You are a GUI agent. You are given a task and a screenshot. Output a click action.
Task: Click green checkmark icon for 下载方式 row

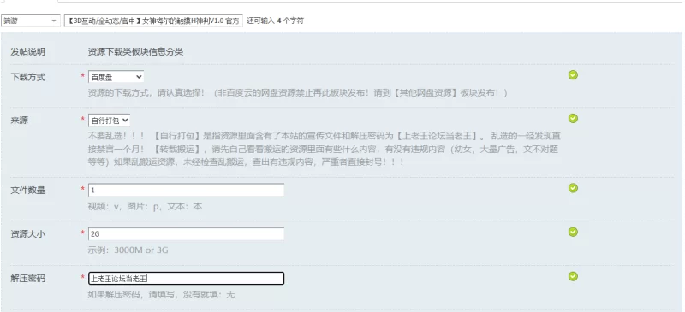[x=573, y=75]
